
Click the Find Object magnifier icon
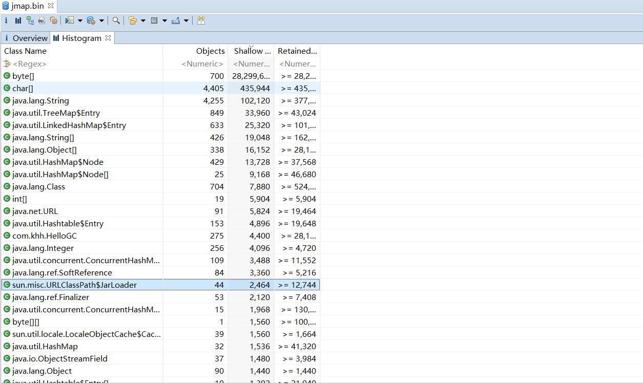116,20
